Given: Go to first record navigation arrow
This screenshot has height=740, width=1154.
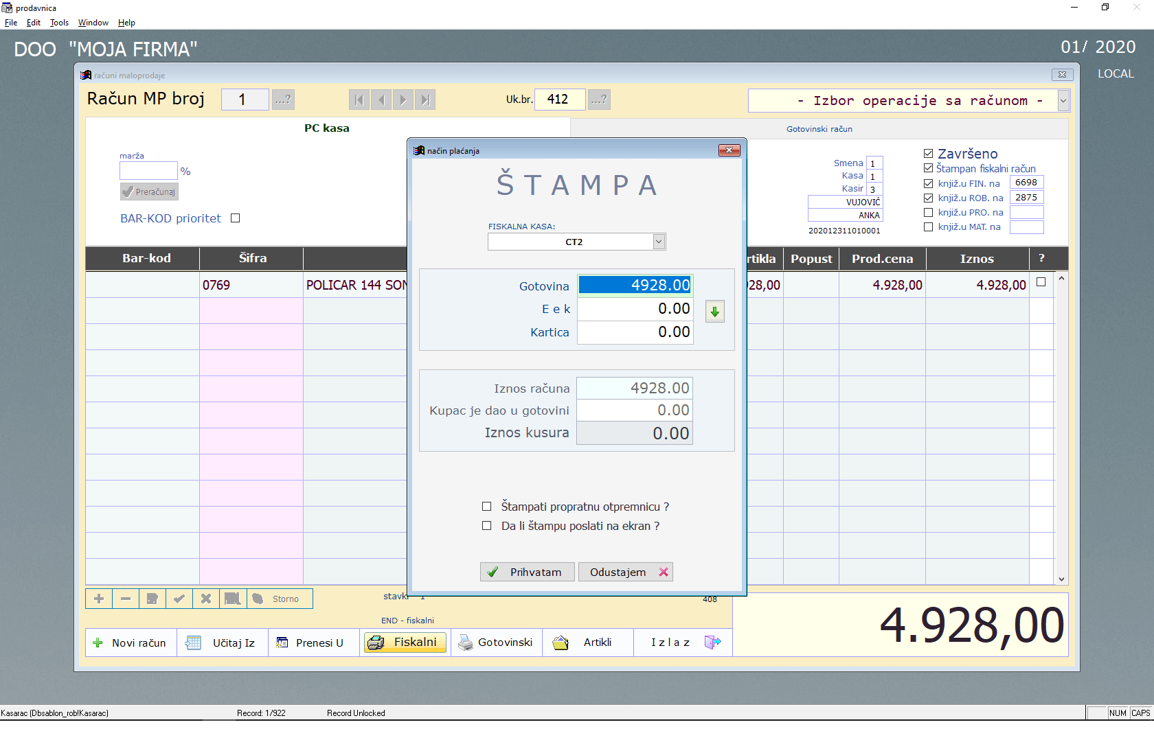Looking at the screenshot, I should click(x=359, y=100).
